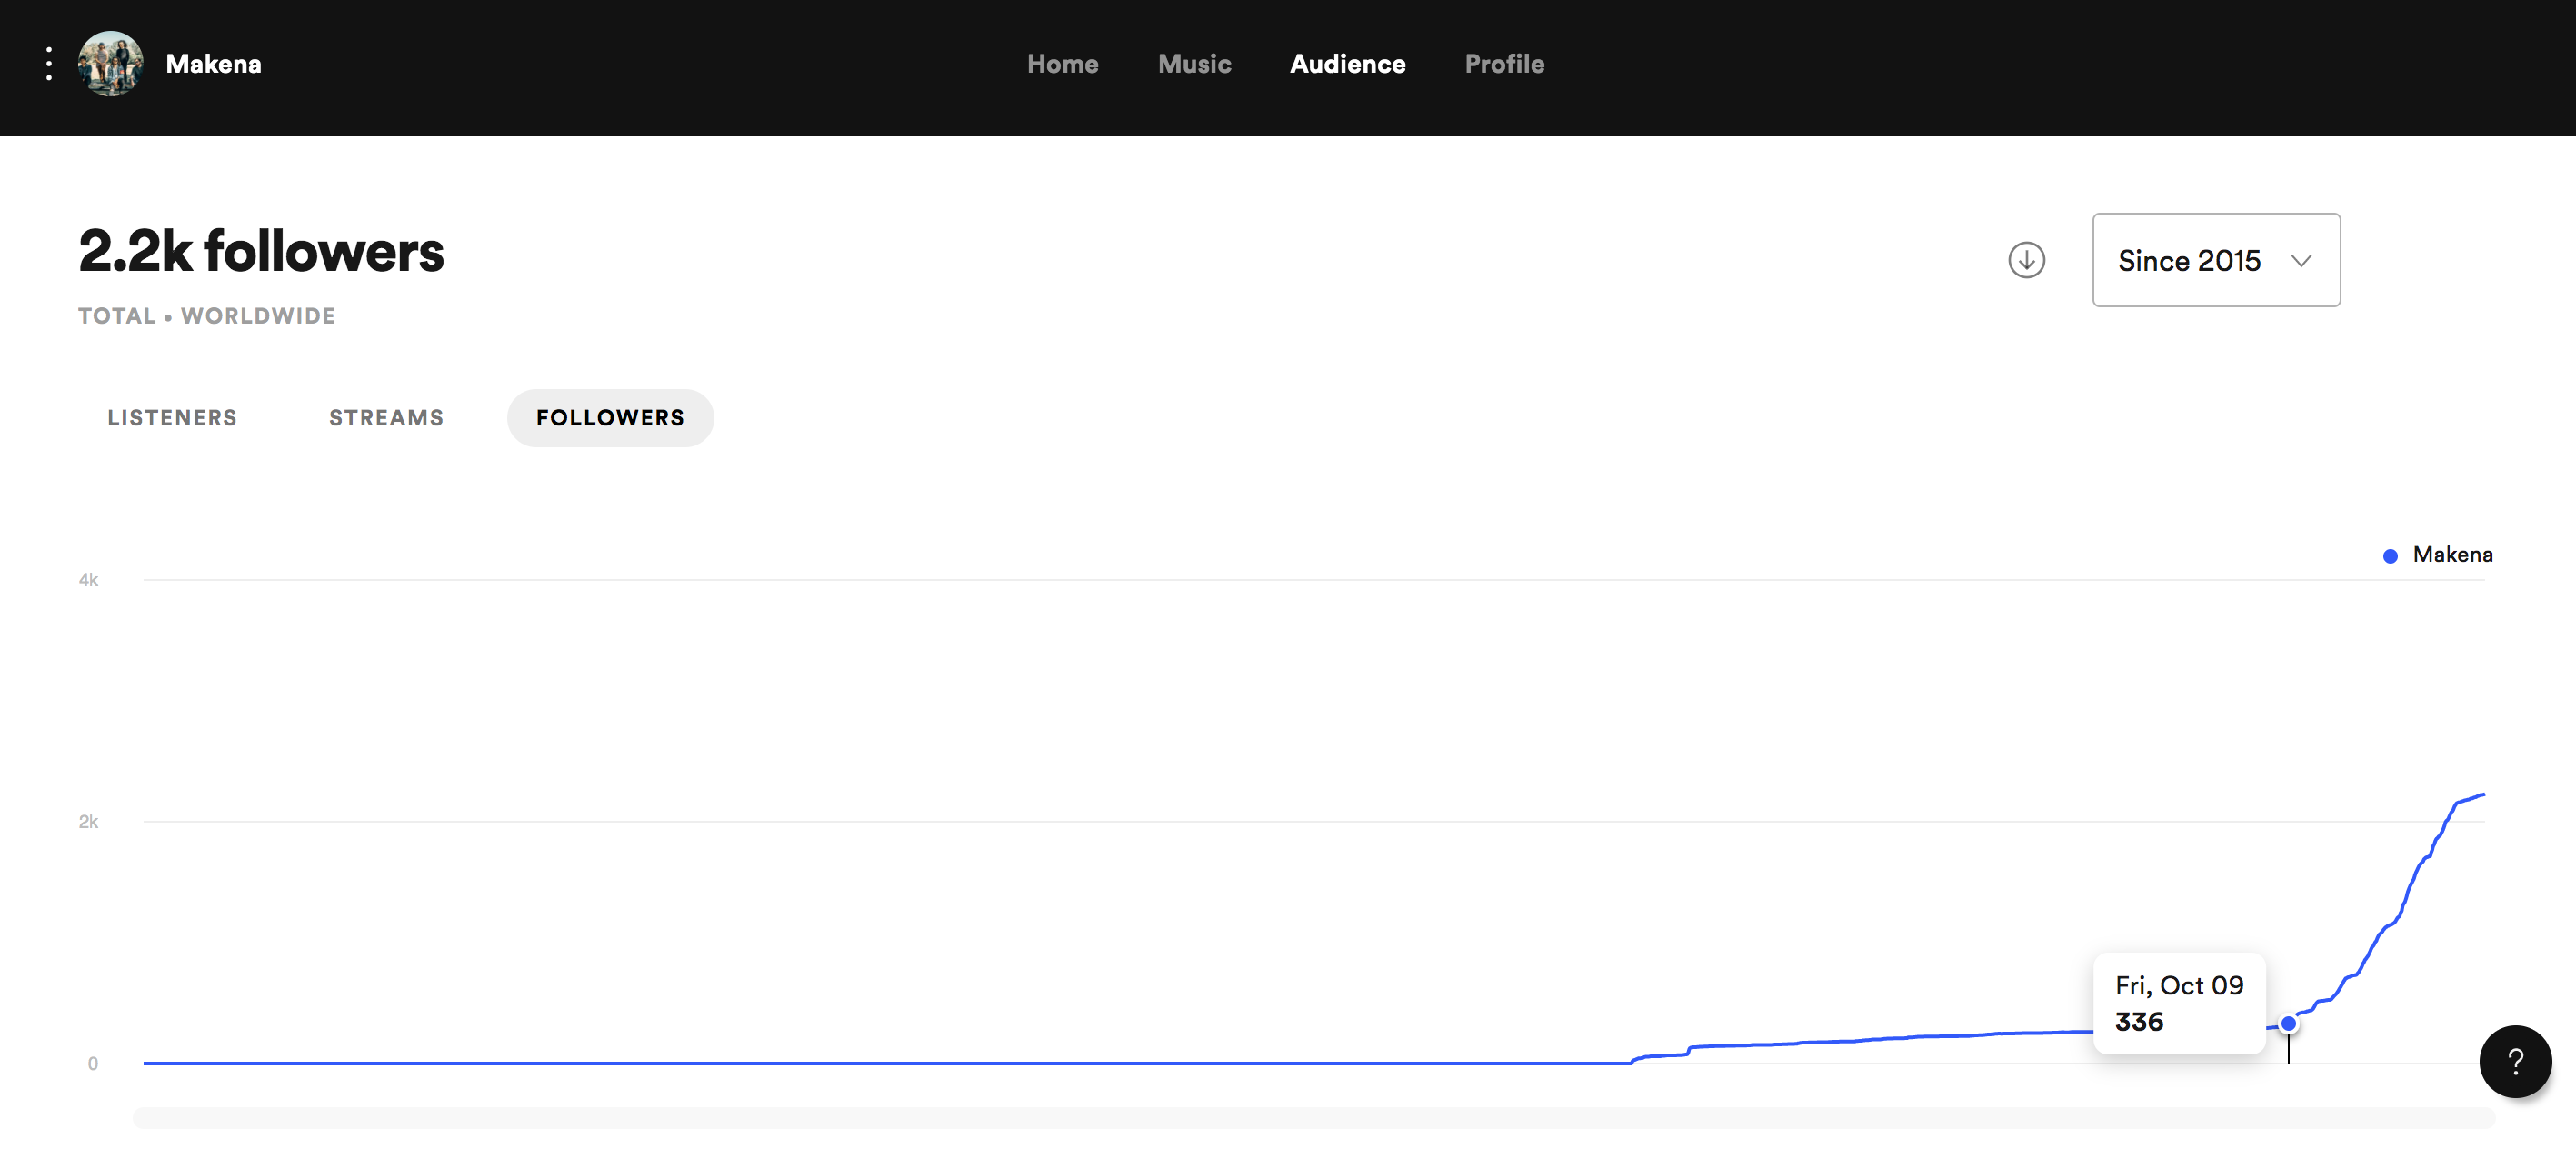Viewport: 2576px width, 1149px height.
Task: Click the blue Makena legend dot
Action: point(2390,556)
